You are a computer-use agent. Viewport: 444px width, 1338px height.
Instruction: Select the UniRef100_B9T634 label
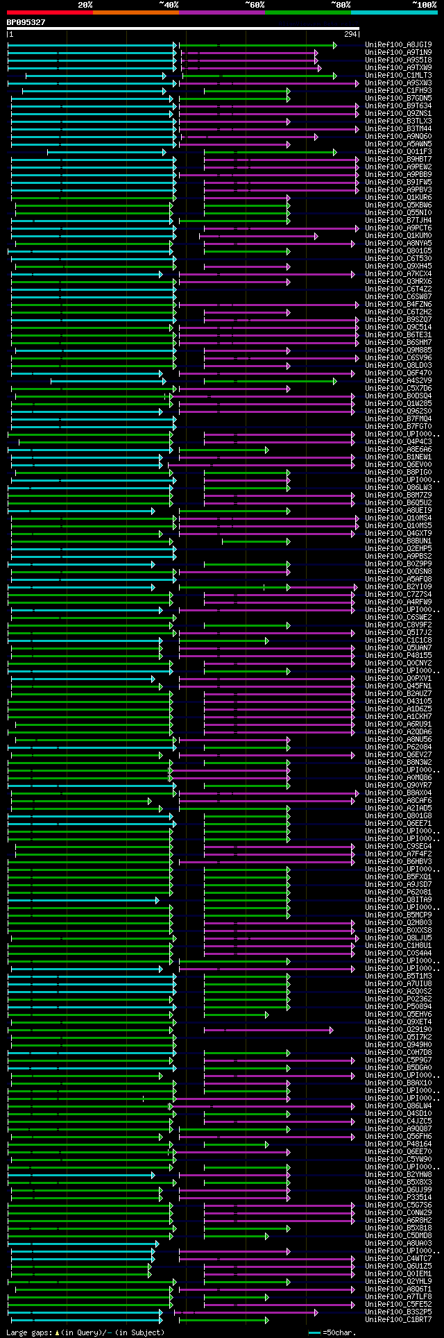coord(398,106)
